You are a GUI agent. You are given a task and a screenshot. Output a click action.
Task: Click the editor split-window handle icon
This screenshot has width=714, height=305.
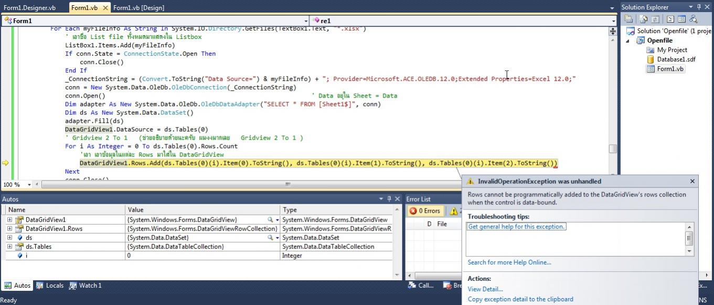tap(612, 31)
